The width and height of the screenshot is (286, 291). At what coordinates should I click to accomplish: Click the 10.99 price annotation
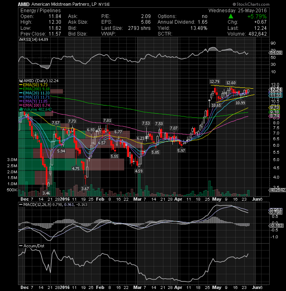(240, 103)
